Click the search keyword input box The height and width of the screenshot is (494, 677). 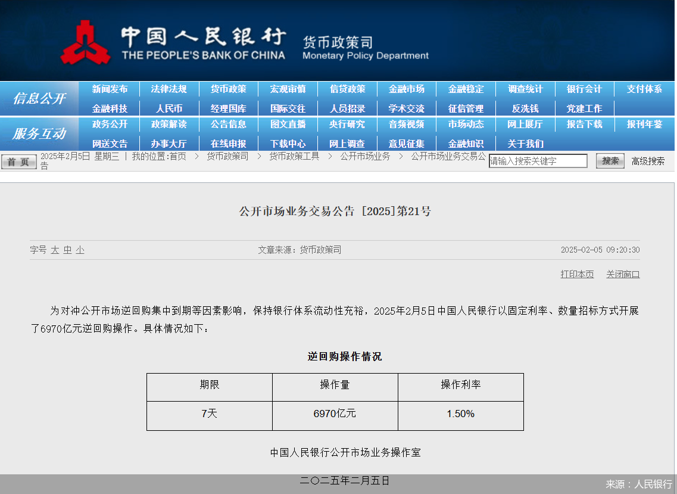tap(537, 160)
